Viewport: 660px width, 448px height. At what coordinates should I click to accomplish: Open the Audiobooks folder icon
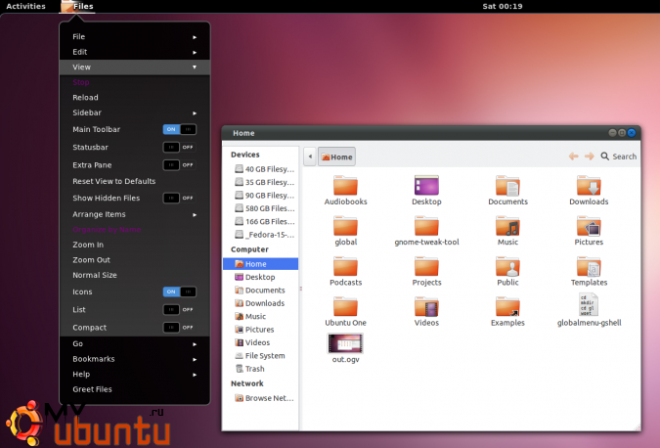(x=345, y=186)
